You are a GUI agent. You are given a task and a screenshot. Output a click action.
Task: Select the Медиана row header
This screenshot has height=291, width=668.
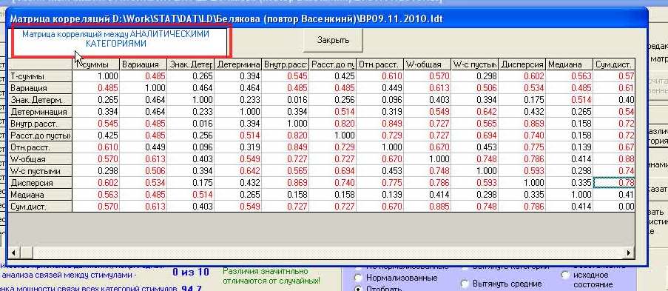pos(41,195)
